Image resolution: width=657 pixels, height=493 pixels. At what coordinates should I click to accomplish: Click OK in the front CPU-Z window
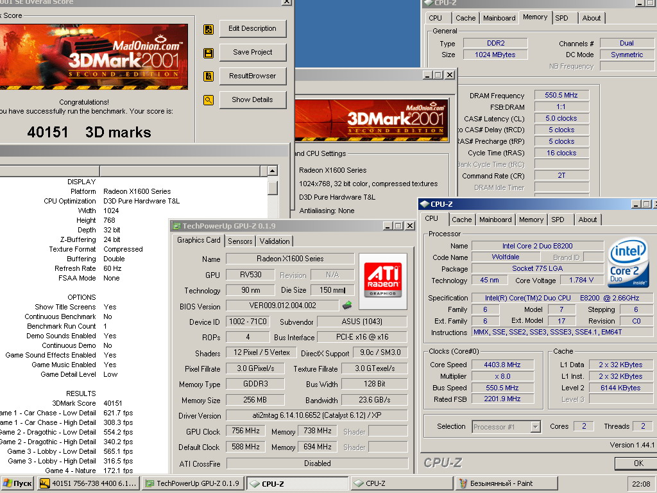click(x=635, y=463)
